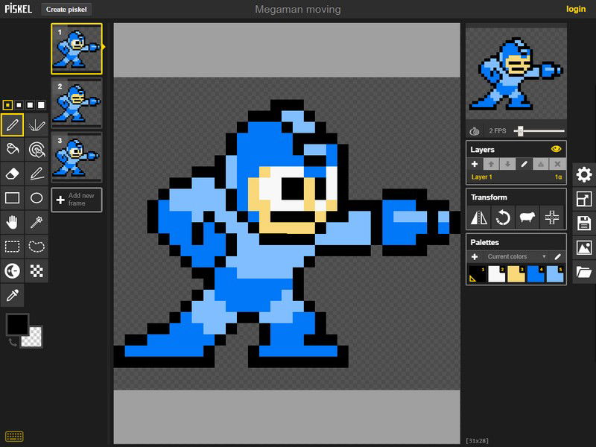Click the Flip vertically transform icon
The image size is (596, 447).
pyautogui.click(x=478, y=218)
